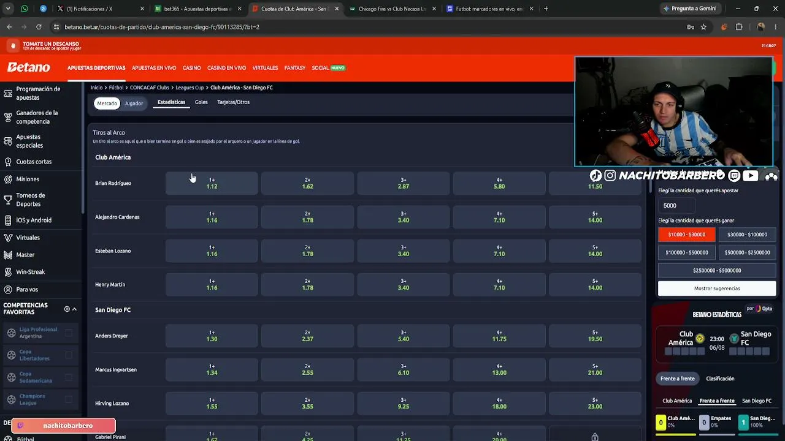Click the Cuotas cortas sidebar icon

(8, 162)
